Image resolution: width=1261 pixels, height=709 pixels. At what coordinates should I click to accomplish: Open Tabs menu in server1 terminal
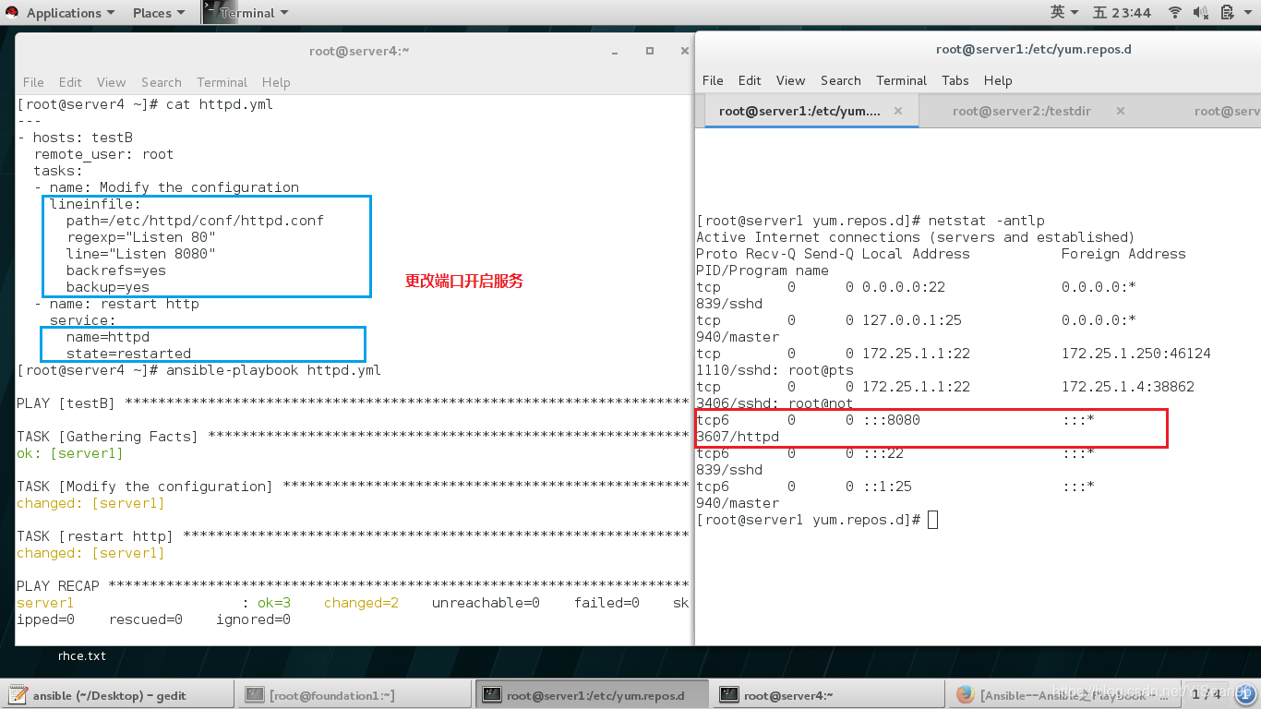(x=955, y=80)
